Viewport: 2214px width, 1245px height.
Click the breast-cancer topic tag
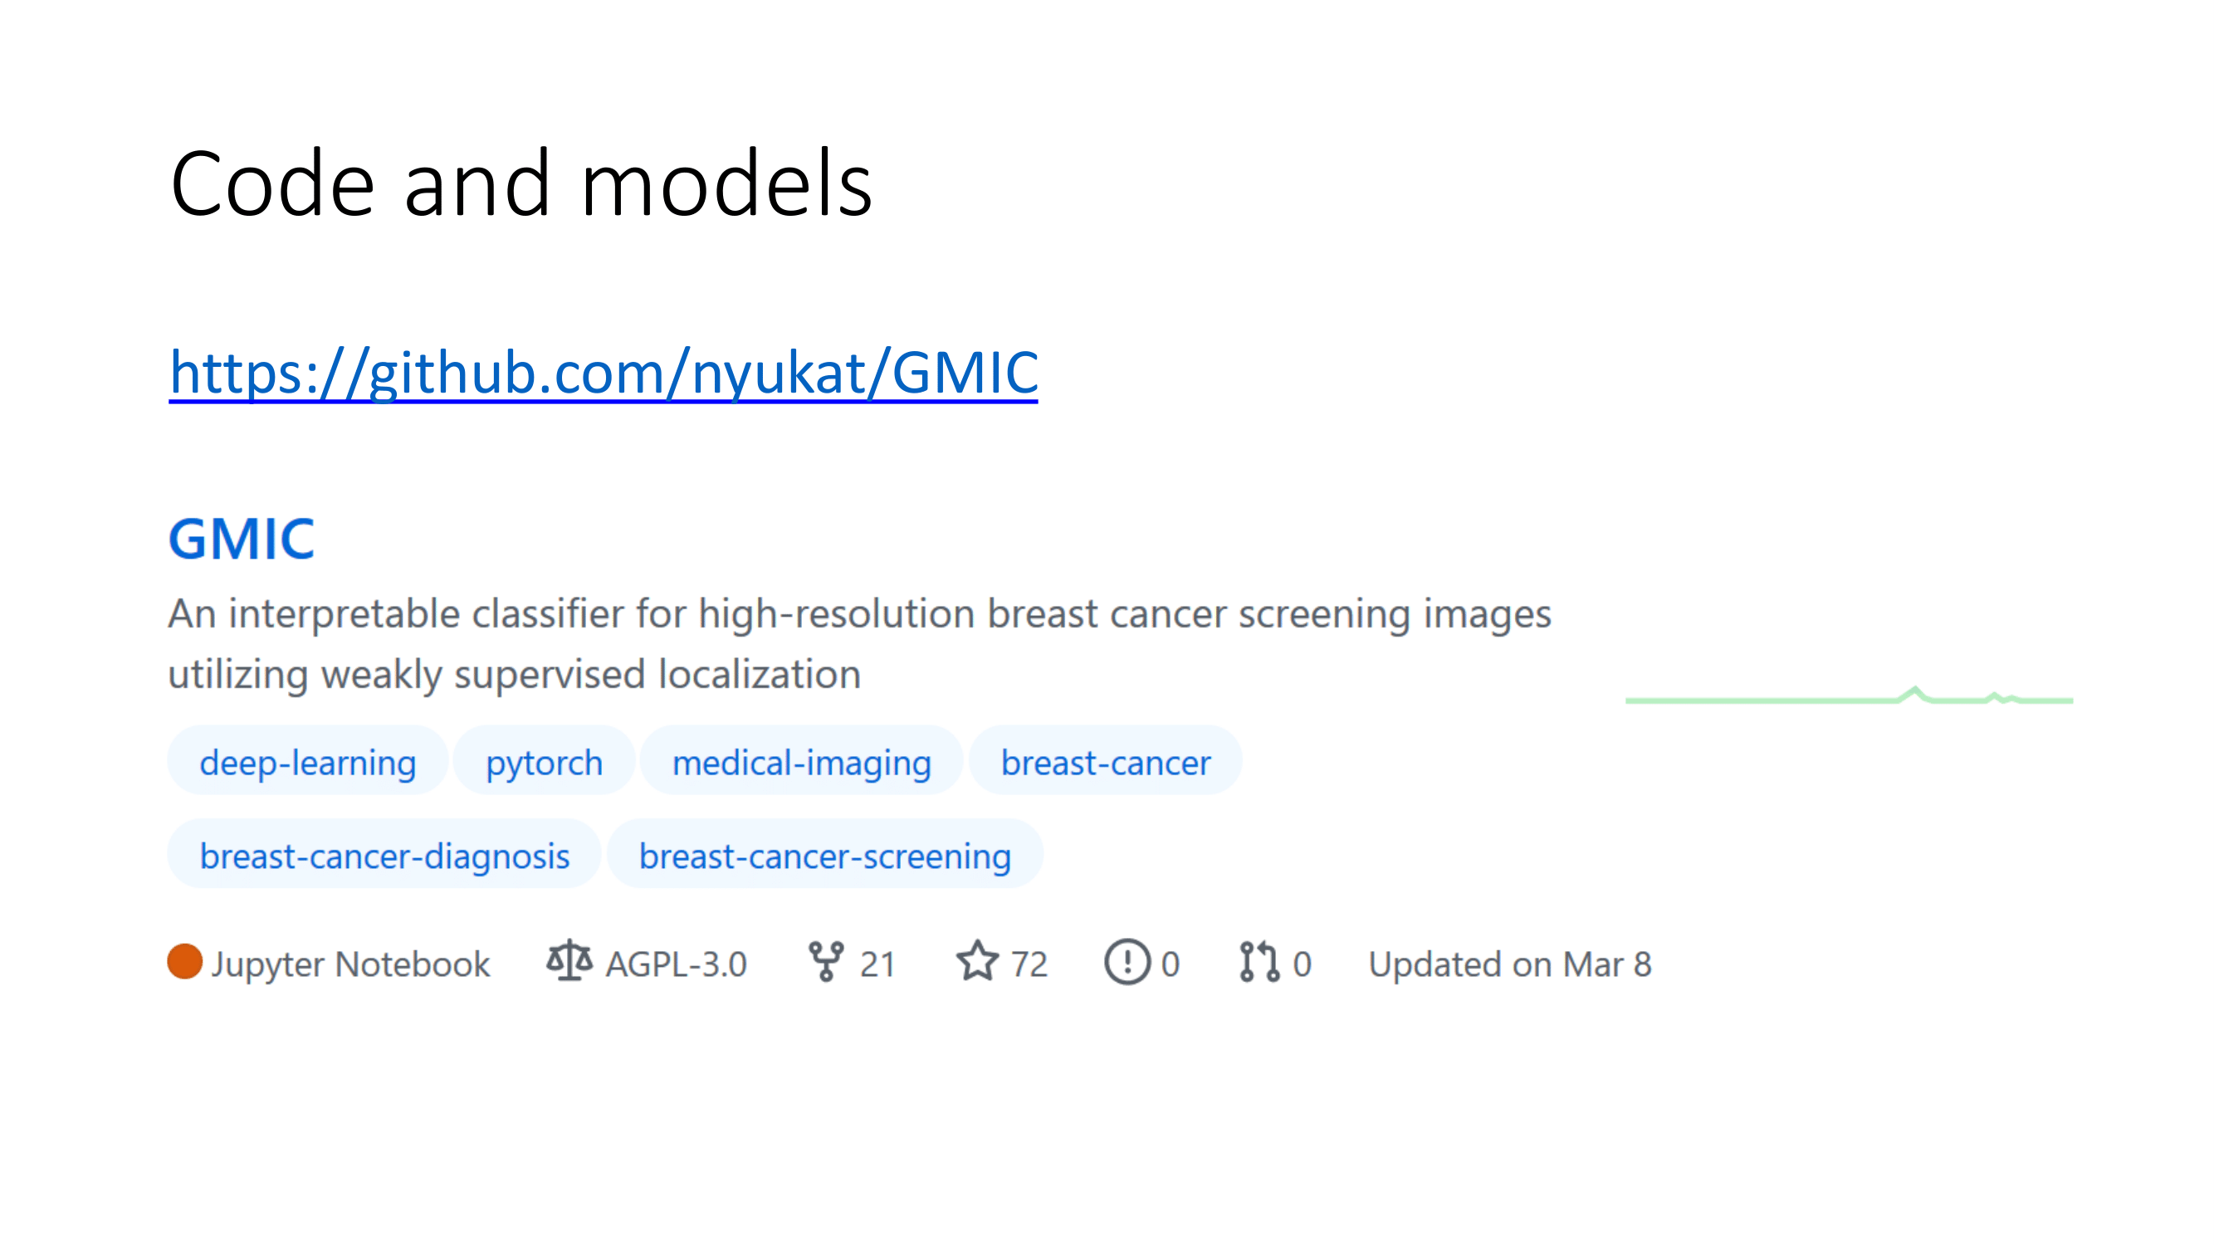1105,762
